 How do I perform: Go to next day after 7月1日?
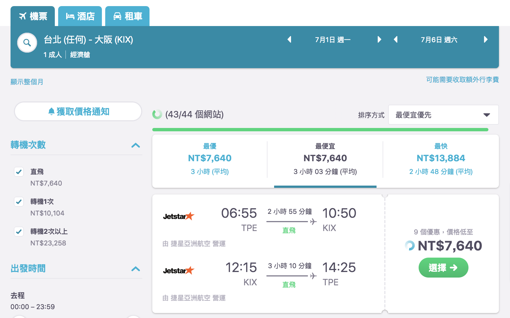379,40
